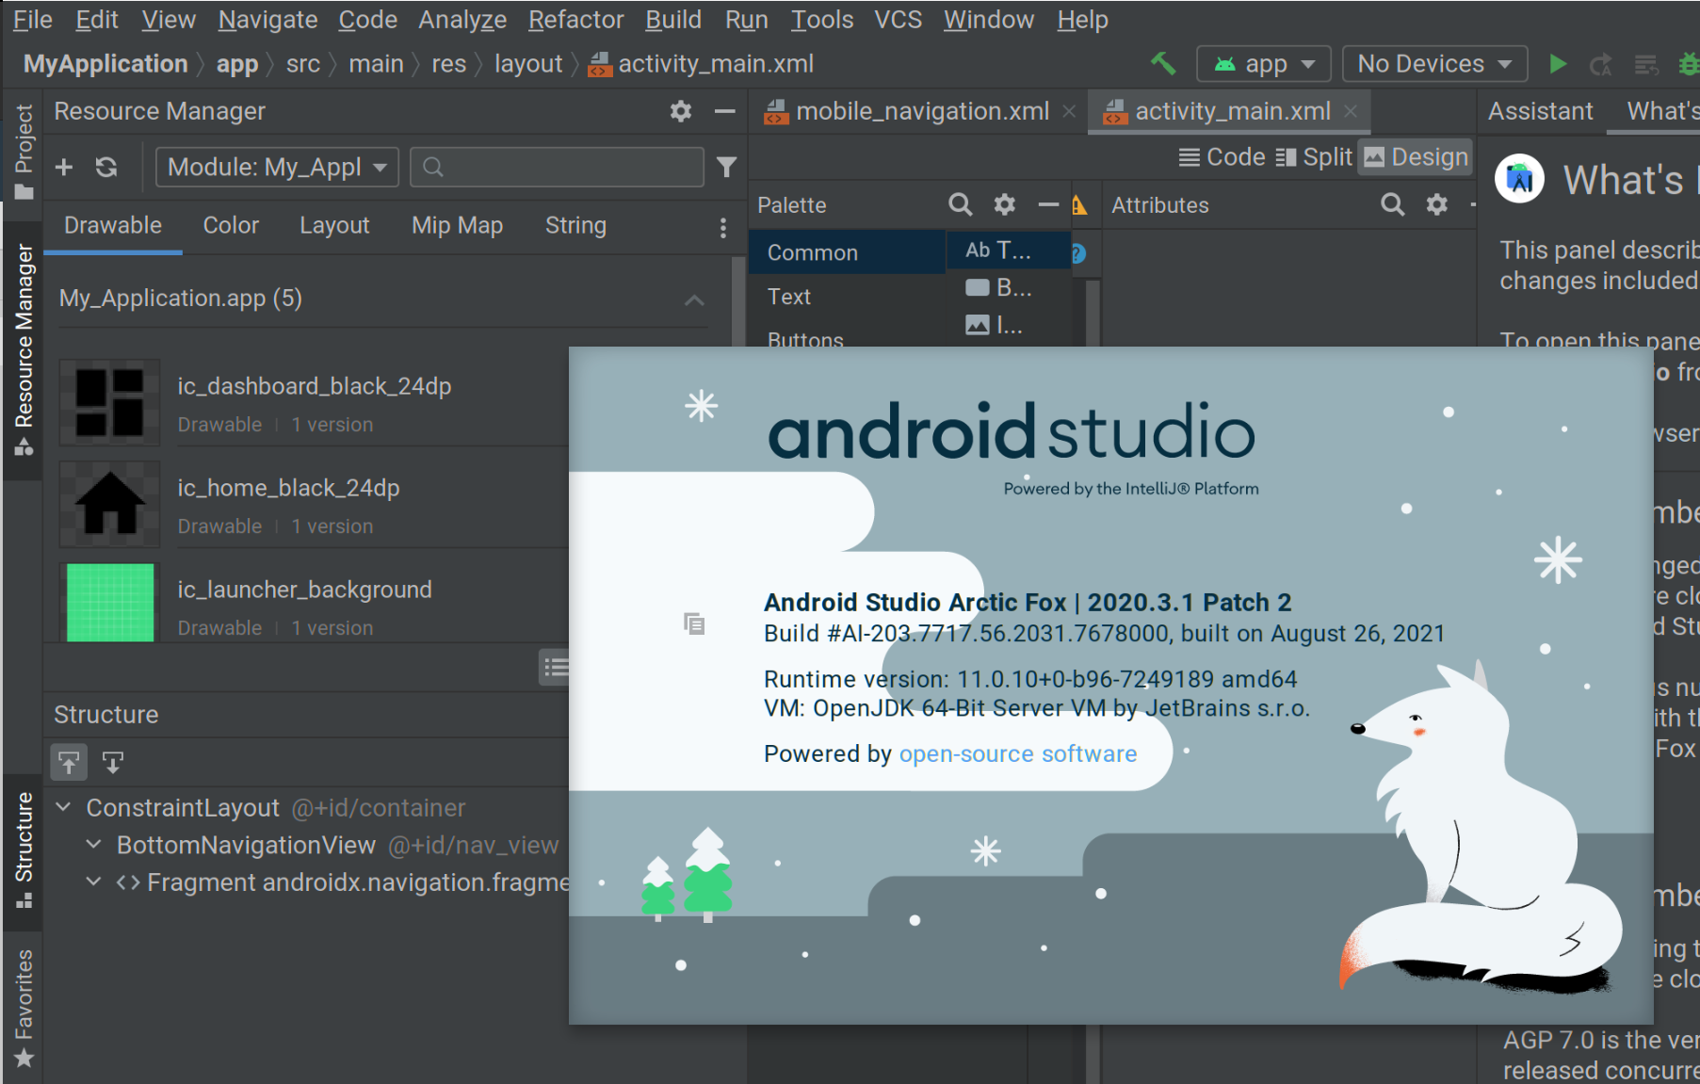Click the Resource Manager settings gear
Screen dimensions: 1700x1084
(x=681, y=111)
